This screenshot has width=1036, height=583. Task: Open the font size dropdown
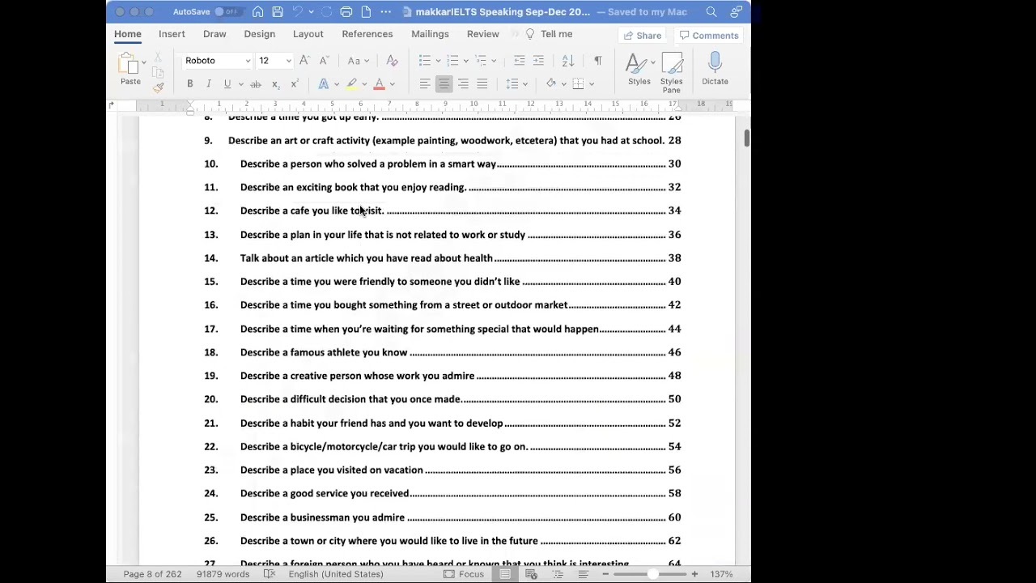[288, 61]
